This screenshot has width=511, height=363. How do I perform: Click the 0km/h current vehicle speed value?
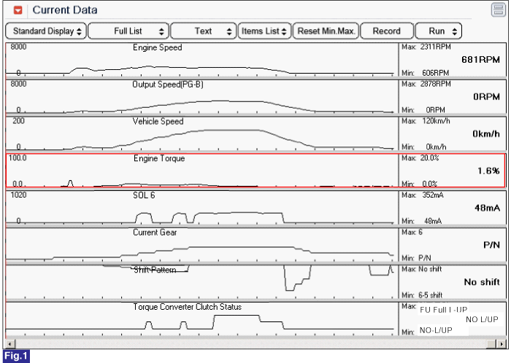486,134
